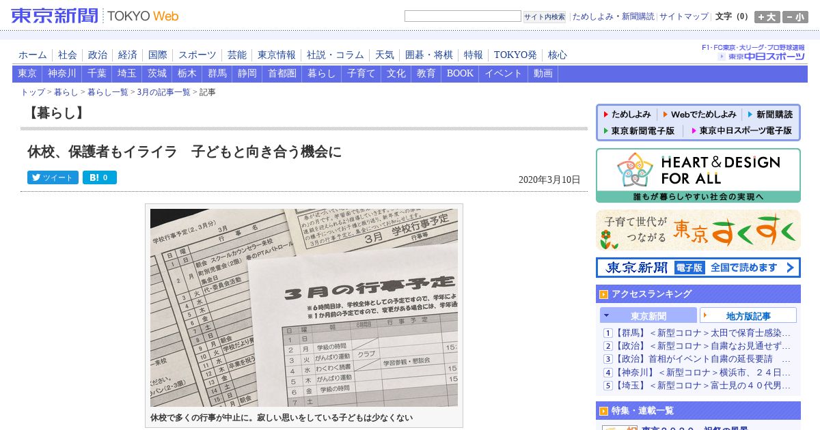Click the サイト内検索 search button
Image resolution: width=820 pixels, height=430 pixels.
pyautogui.click(x=545, y=16)
